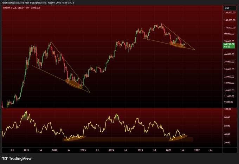
Task: Click the 28,000.00 price axis label
Action: [x=229, y=69]
